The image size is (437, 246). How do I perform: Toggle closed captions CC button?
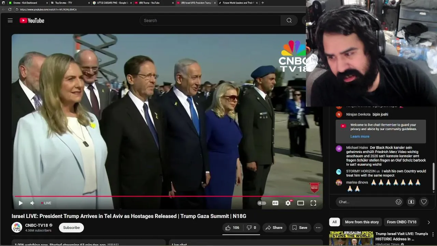click(x=275, y=203)
